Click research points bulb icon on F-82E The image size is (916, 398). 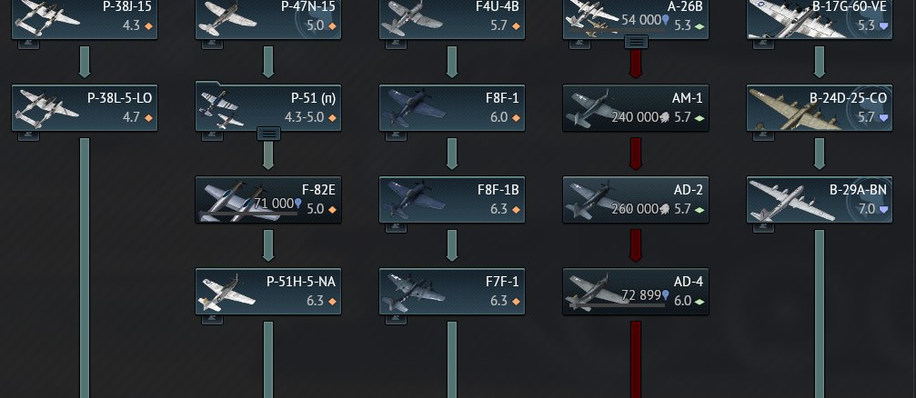coord(298,203)
